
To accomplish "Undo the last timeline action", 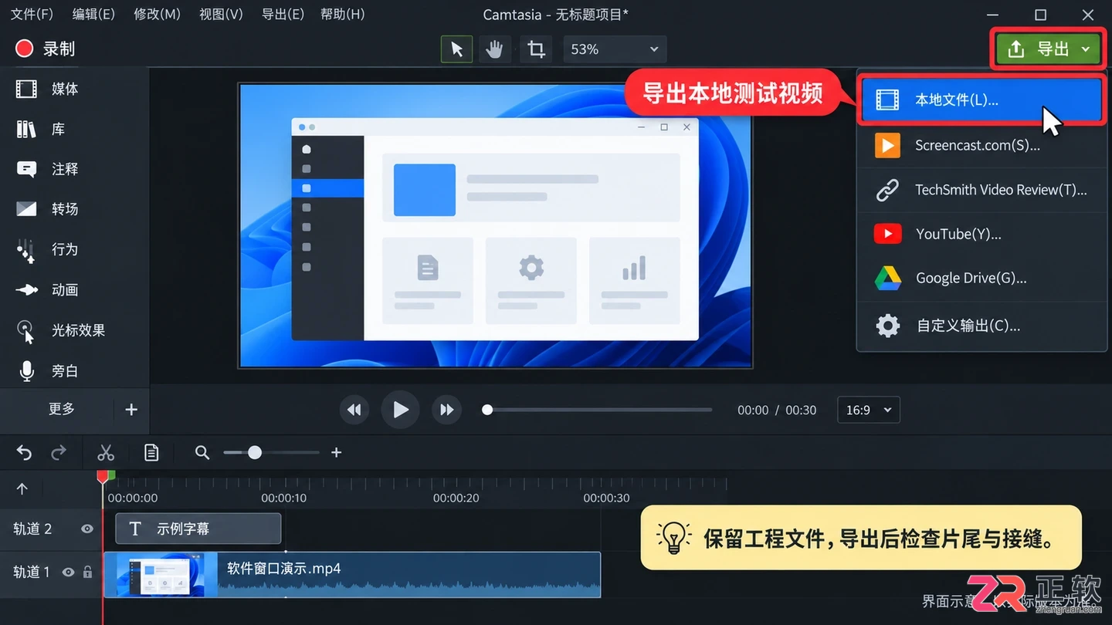I will click(x=25, y=453).
